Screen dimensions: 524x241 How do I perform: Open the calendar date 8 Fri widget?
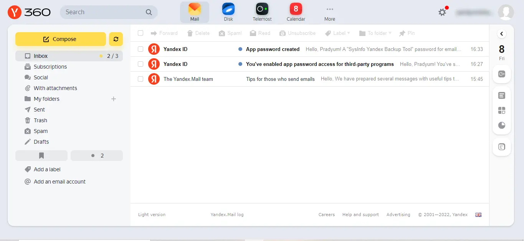click(502, 52)
